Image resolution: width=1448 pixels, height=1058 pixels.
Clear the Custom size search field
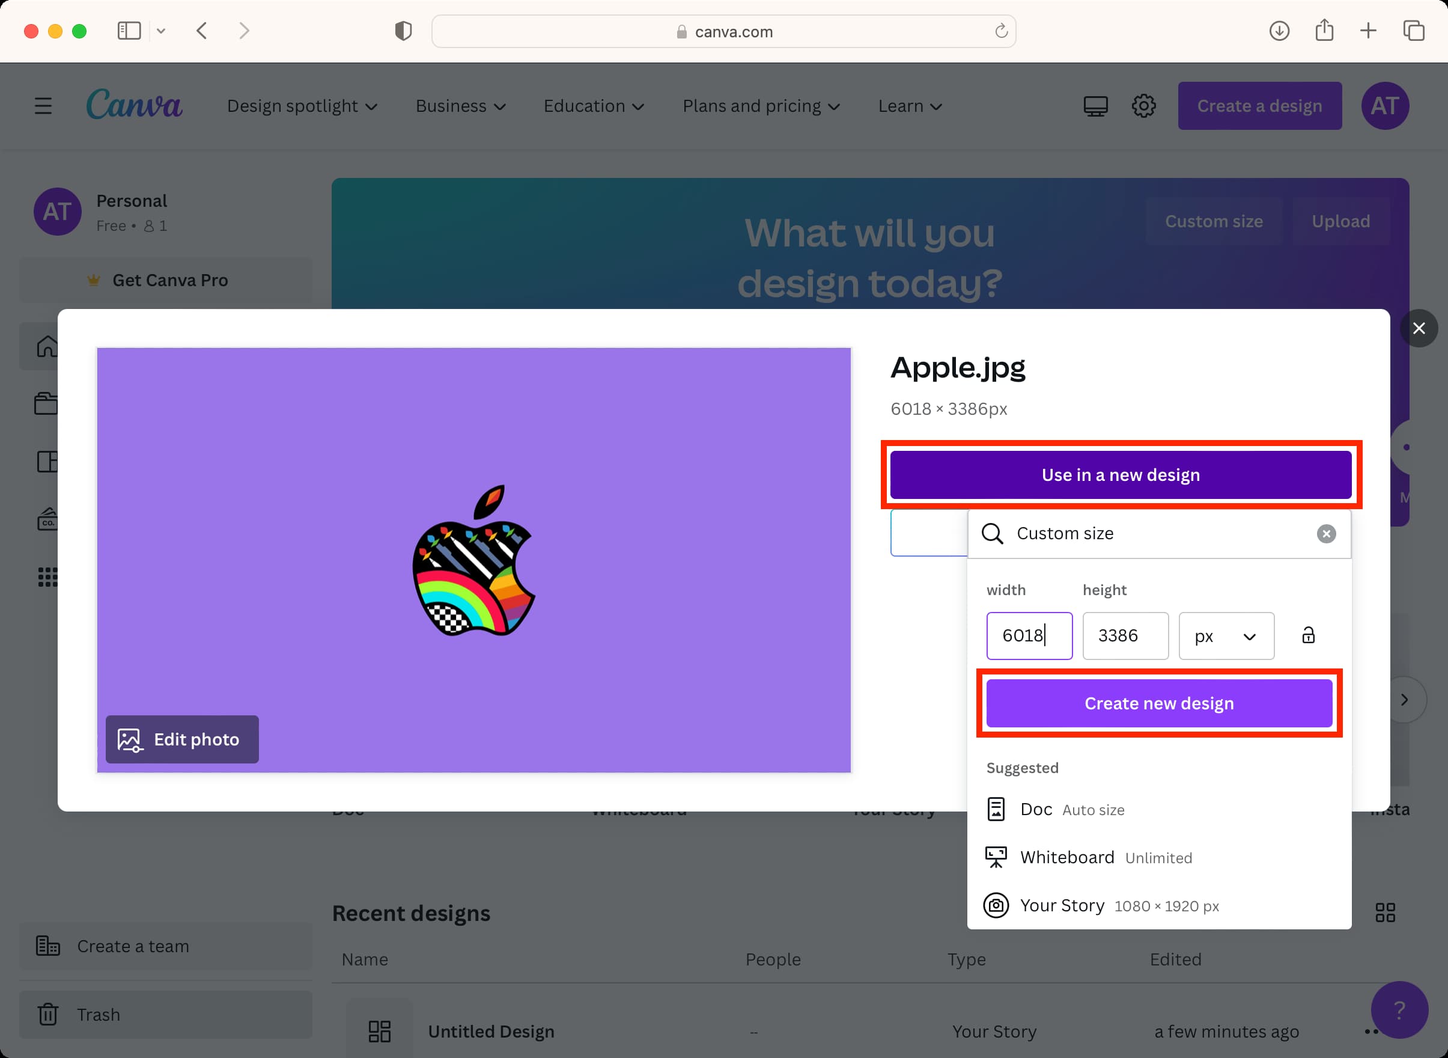pos(1326,533)
